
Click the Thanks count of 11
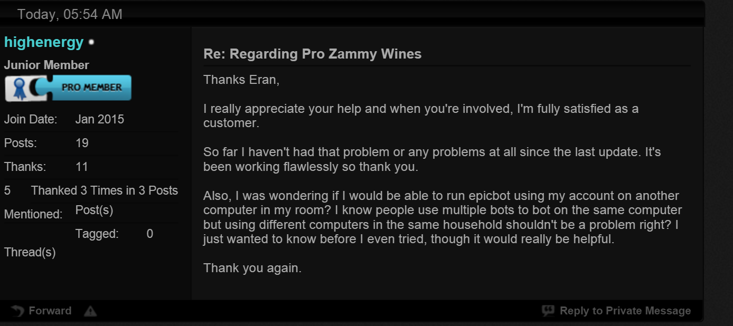point(81,167)
